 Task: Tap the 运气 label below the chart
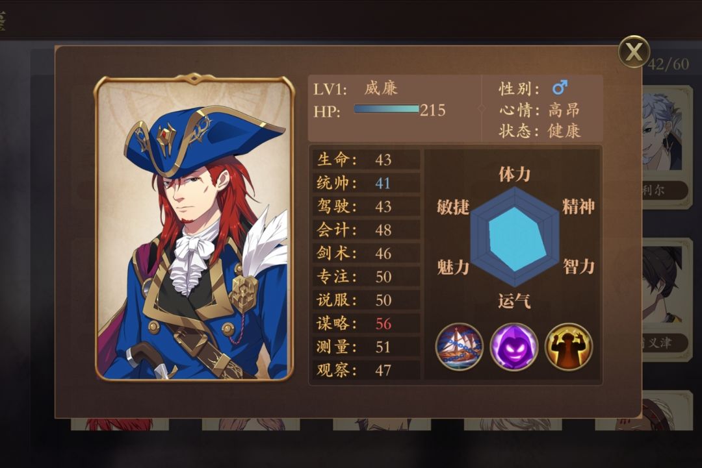pyautogui.click(x=514, y=301)
